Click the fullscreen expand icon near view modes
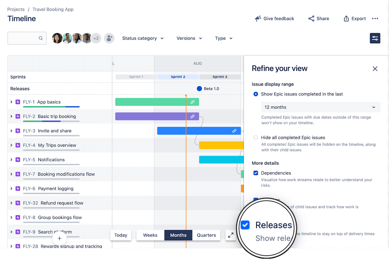This screenshot has width=389, height=260. (230, 235)
